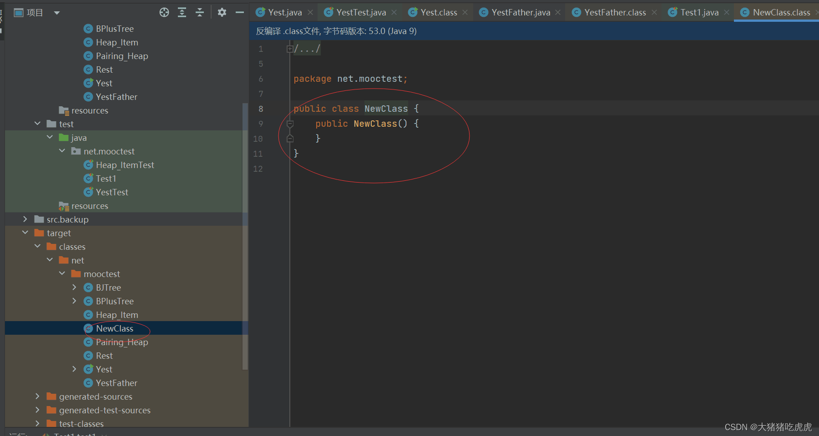
Task: Select the NewClass compiled class in target
Action: pyautogui.click(x=115, y=328)
